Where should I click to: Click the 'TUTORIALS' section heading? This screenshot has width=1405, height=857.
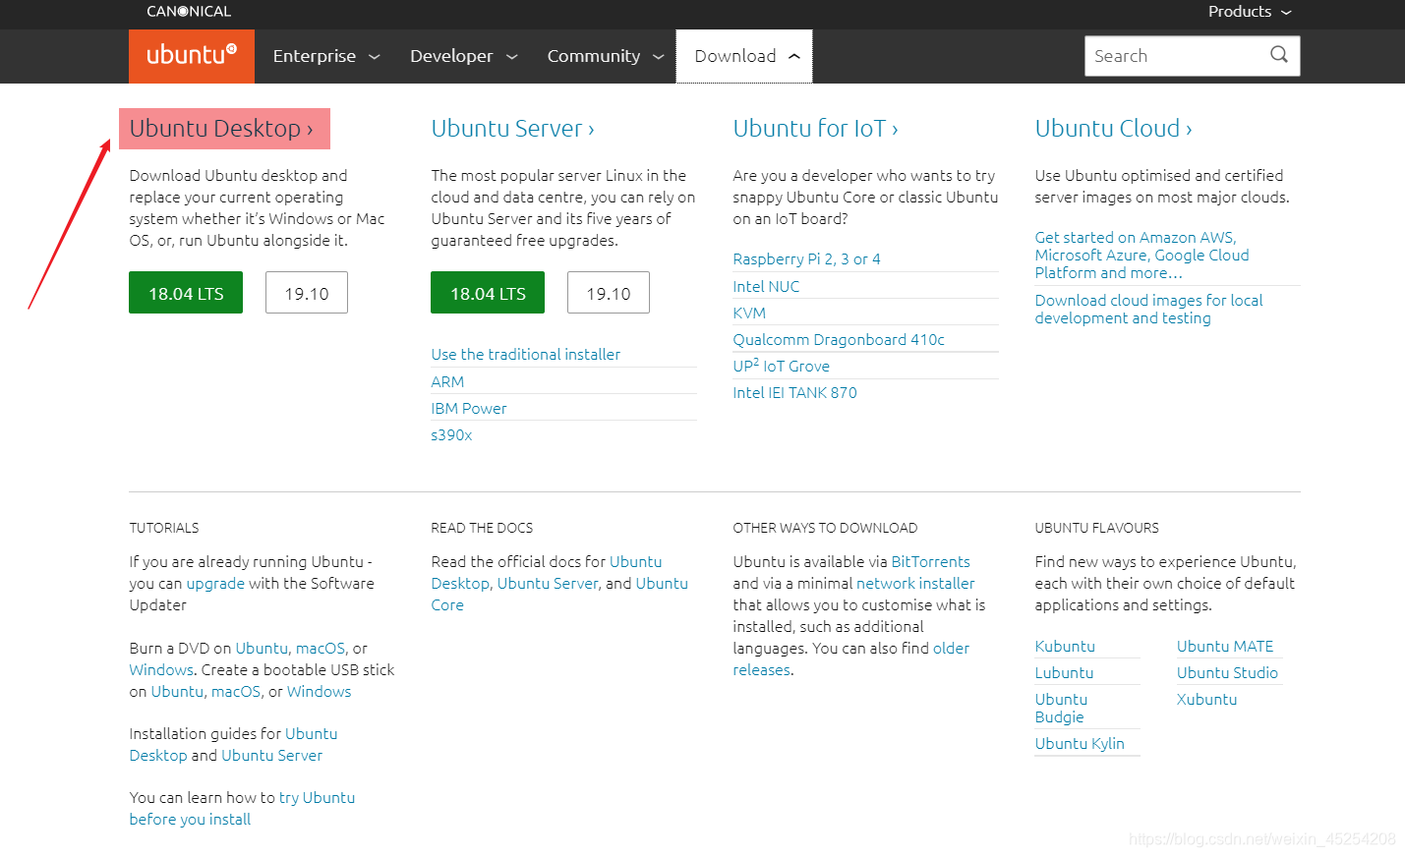[x=164, y=528]
